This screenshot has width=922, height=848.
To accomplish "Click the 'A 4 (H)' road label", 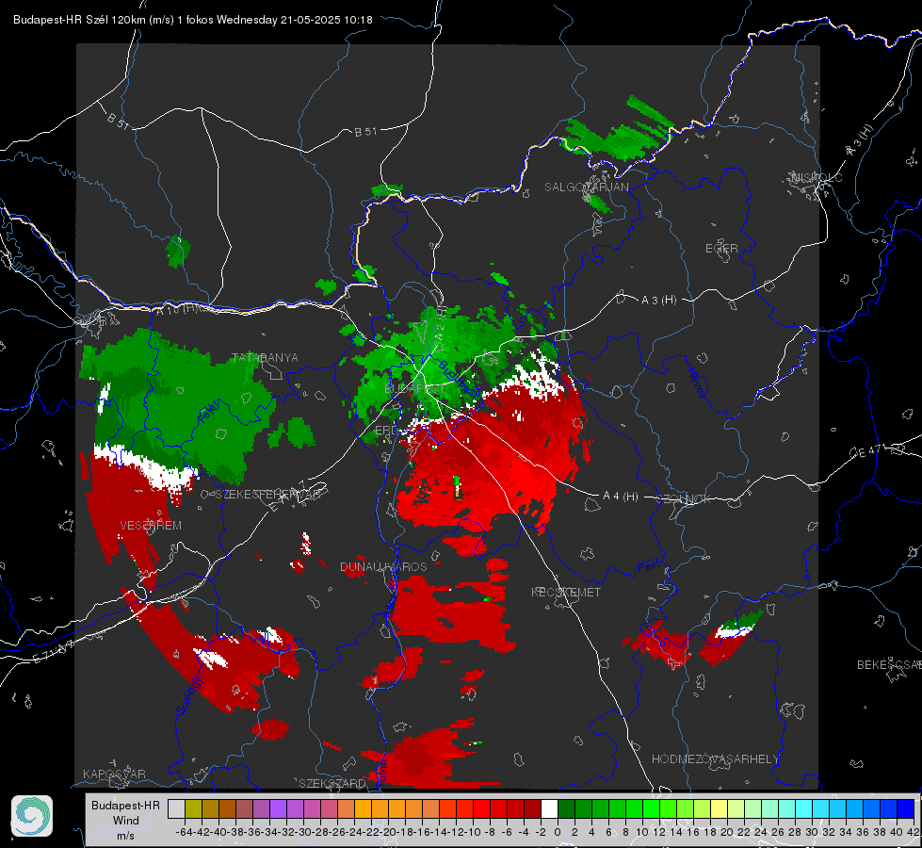I will tap(621, 497).
